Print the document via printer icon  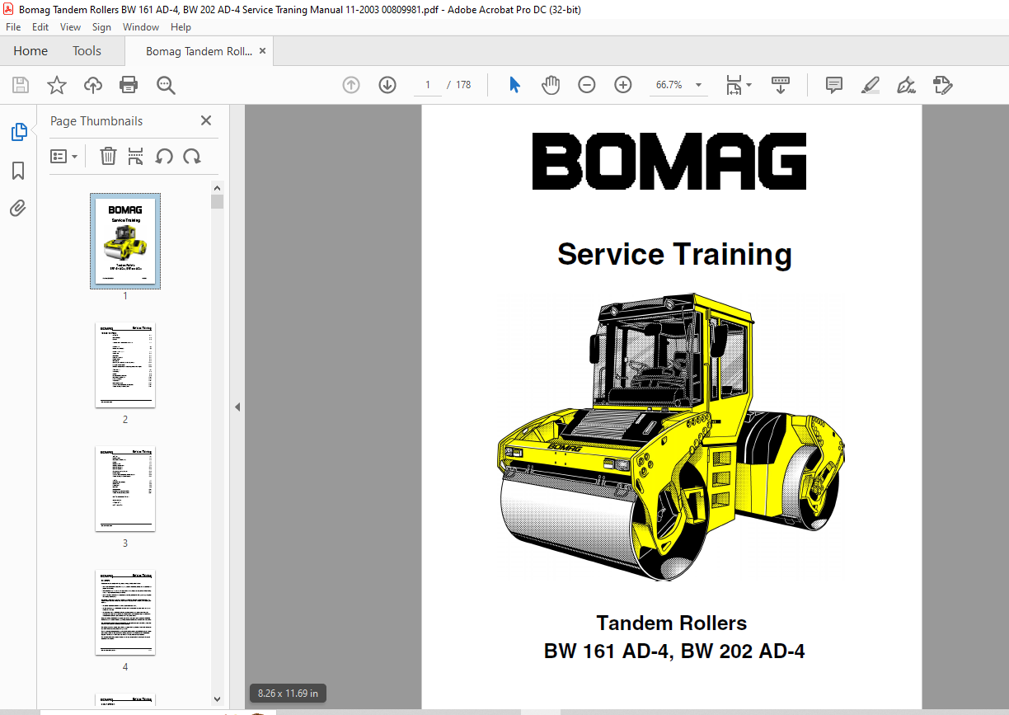pos(129,85)
